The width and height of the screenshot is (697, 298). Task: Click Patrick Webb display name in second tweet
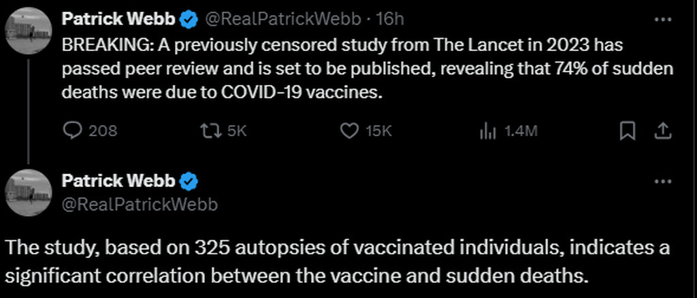[x=119, y=182]
